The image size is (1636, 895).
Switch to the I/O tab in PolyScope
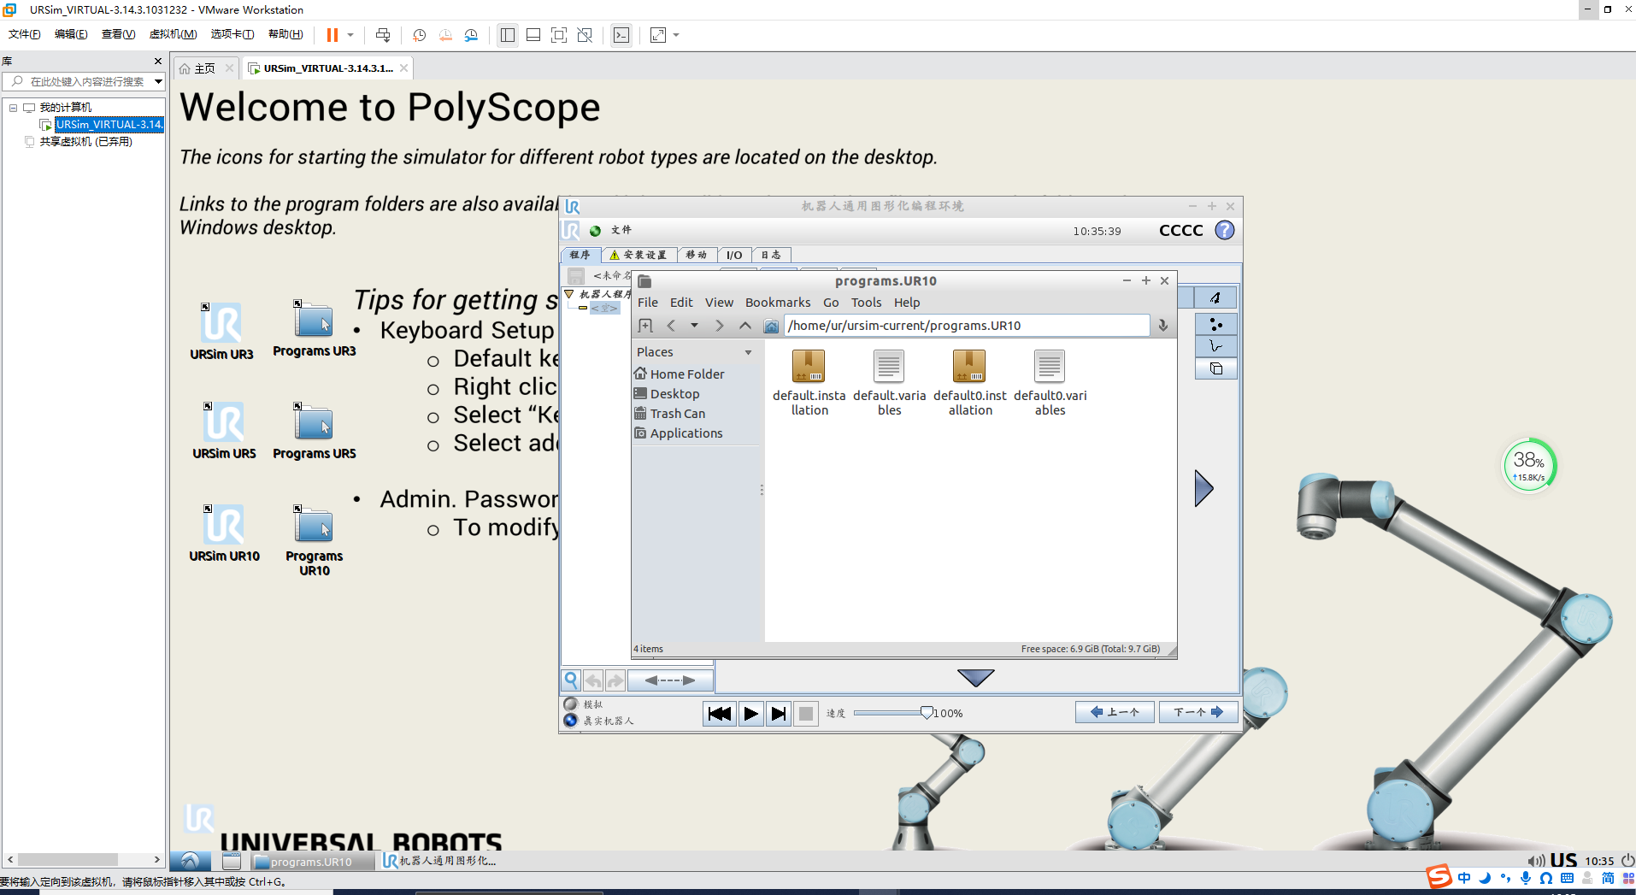coord(734,255)
